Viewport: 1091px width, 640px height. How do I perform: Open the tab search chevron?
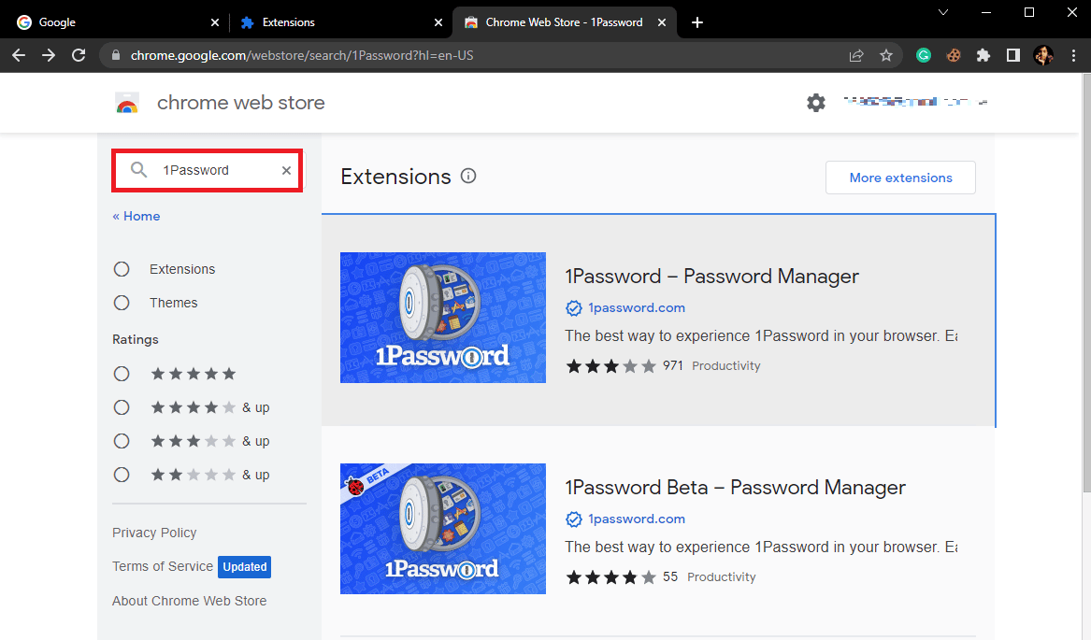point(943,12)
